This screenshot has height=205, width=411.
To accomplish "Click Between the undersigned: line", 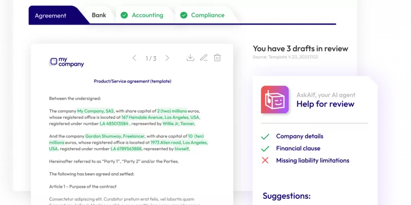I will pos(75,98).
